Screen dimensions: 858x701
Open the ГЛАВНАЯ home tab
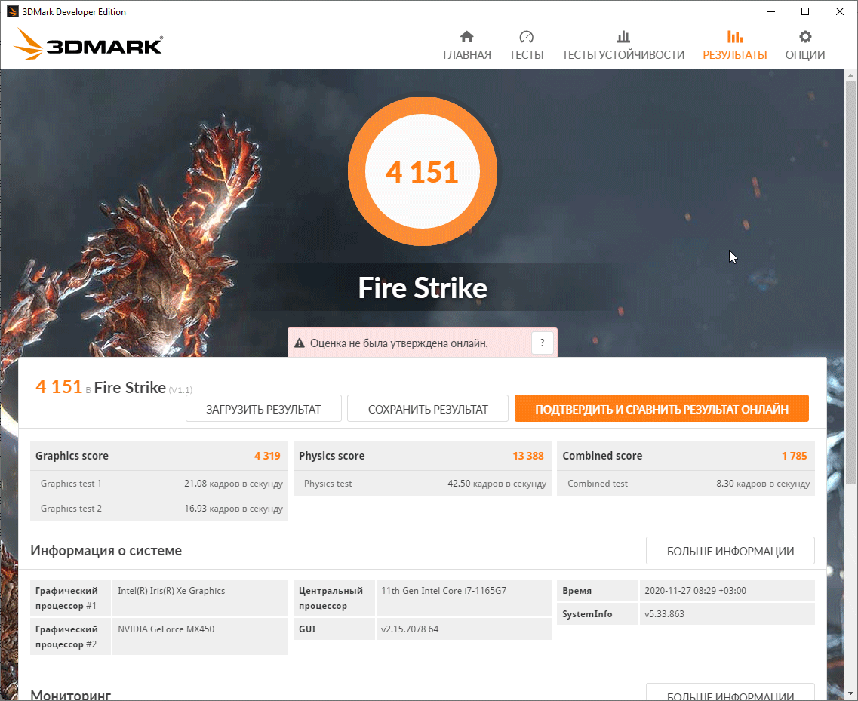click(x=467, y=45)
